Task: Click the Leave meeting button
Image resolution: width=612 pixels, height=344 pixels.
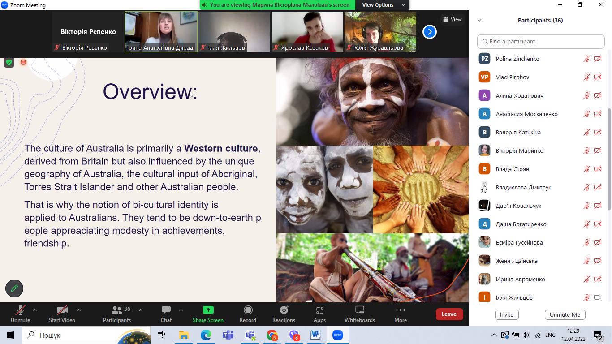Action: tap(449, 314)
